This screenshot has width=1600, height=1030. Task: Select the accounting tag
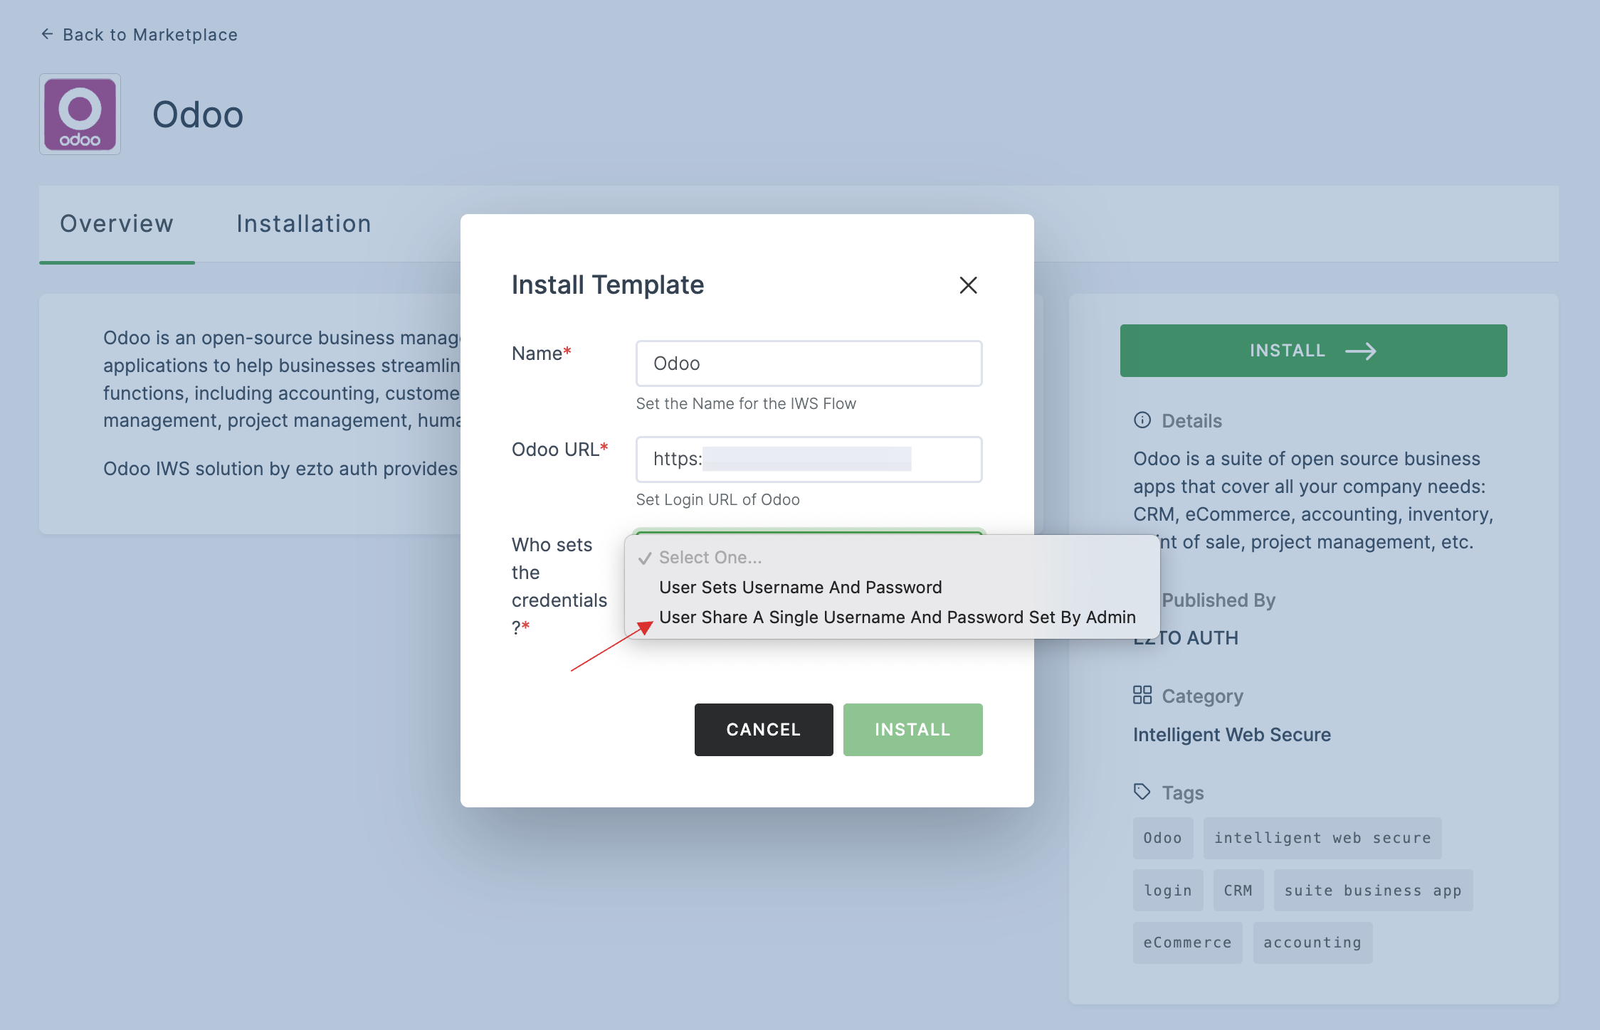(1311, 940)
